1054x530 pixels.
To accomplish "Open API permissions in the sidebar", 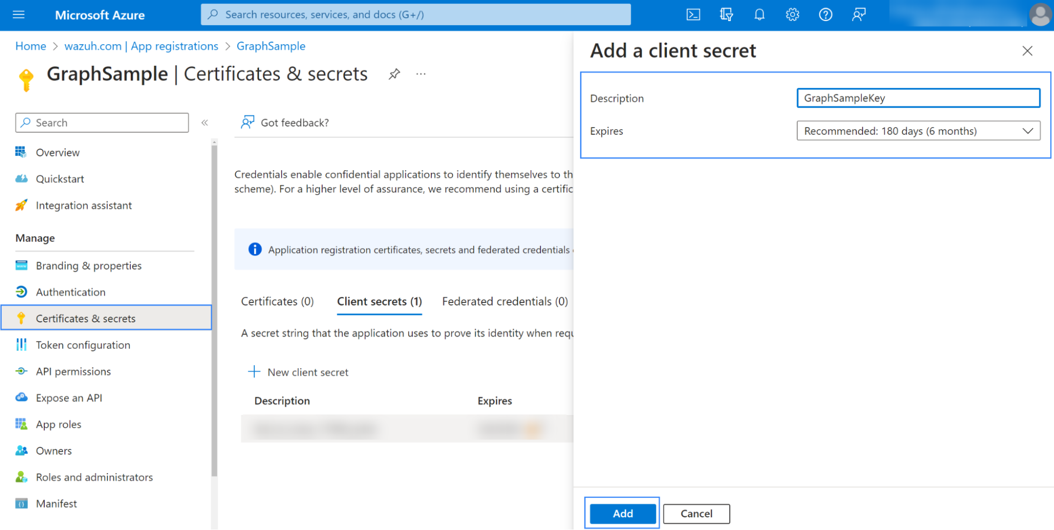I will click(x=73, y=371).
